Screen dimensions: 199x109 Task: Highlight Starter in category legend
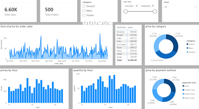tap(191, 44)
